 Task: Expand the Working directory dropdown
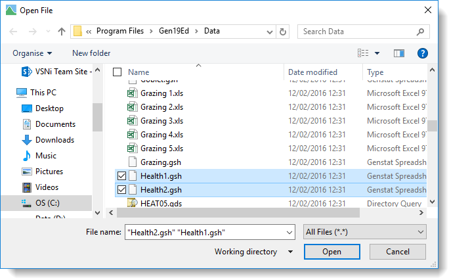coord(254,252)
